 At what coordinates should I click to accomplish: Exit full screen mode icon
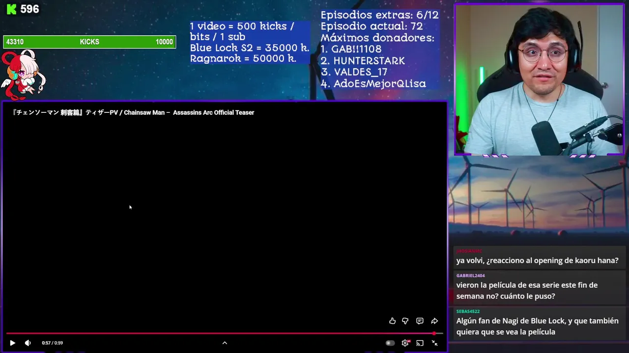click(x=434, y=343)
